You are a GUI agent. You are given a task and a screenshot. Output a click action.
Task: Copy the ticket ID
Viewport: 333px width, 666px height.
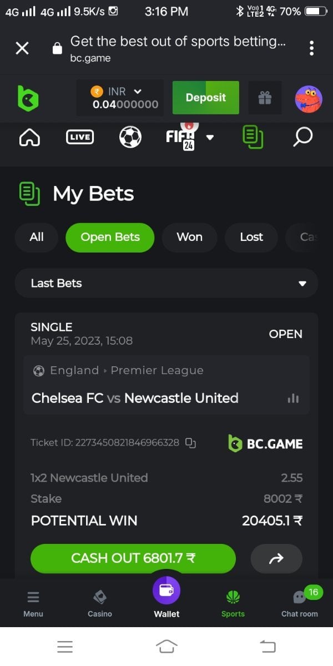coord(191,442)
